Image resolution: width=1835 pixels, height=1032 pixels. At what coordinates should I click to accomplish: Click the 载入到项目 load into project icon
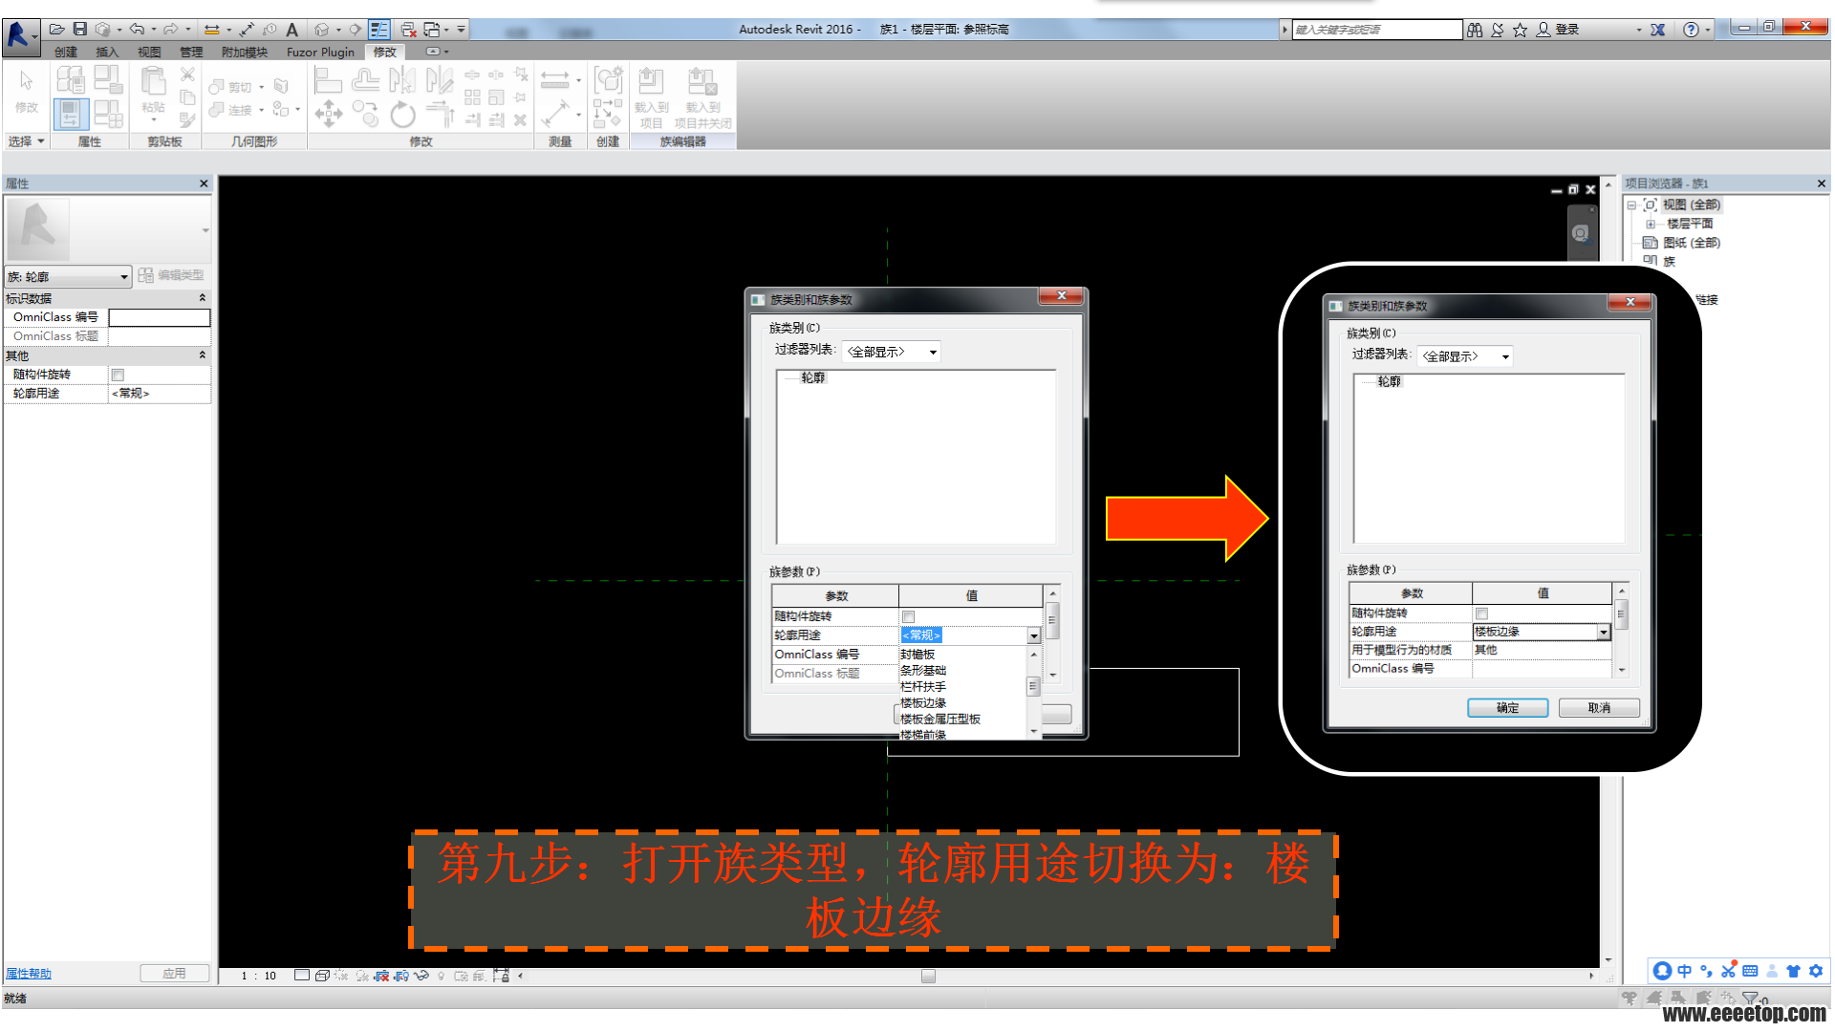(651, 97)
